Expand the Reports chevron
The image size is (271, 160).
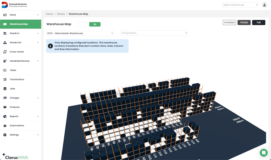click(38, 116)
